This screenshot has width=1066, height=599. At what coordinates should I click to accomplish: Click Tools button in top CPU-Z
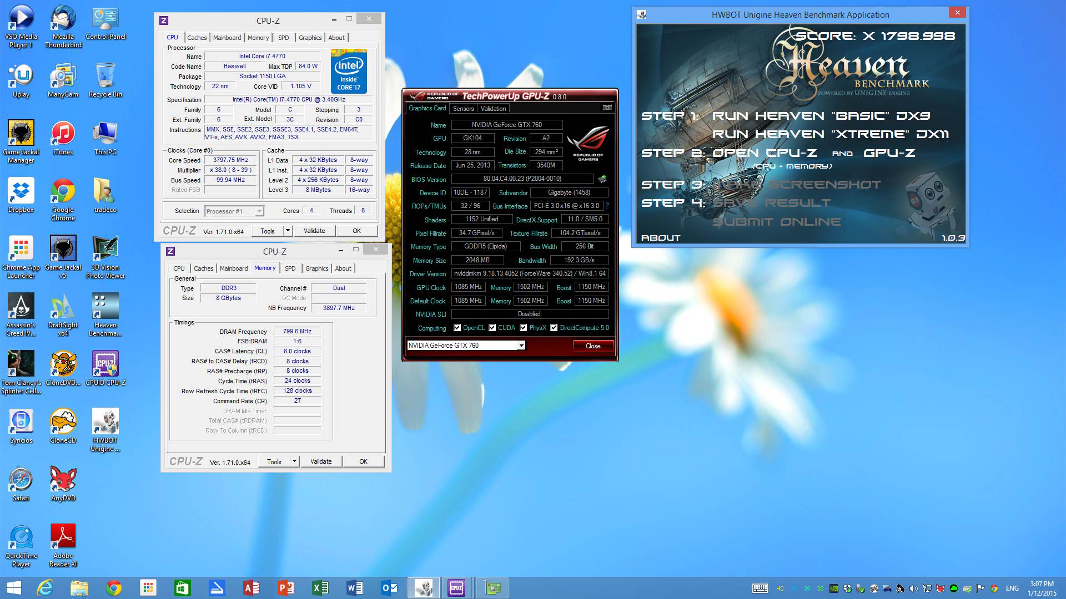[268, 231]
